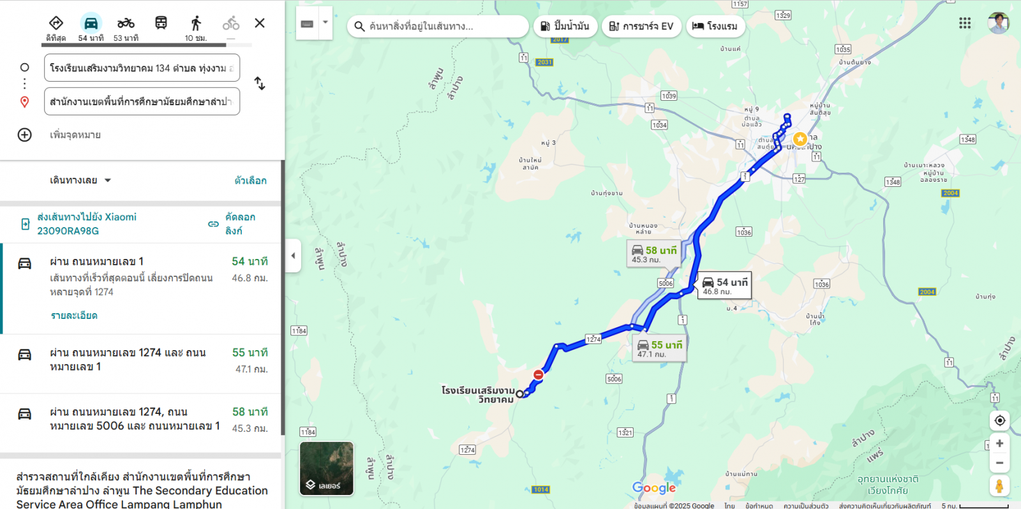Viewport: 1021px width, 509px height.
Task: Select the best travel mode tab
Action: click(x=56, y=28)
